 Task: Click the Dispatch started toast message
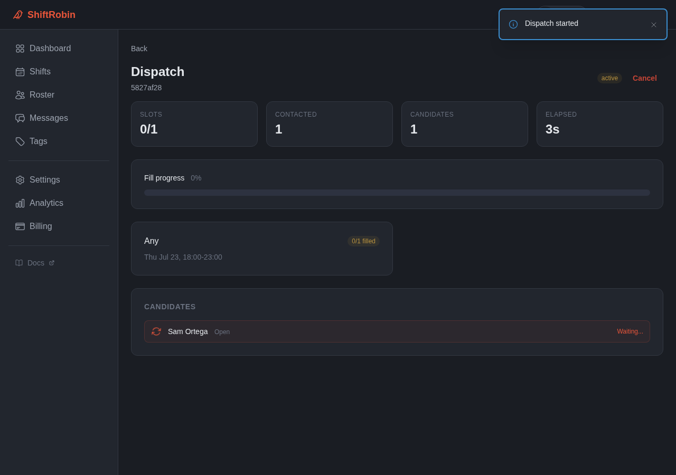click(x=551, y=23)
